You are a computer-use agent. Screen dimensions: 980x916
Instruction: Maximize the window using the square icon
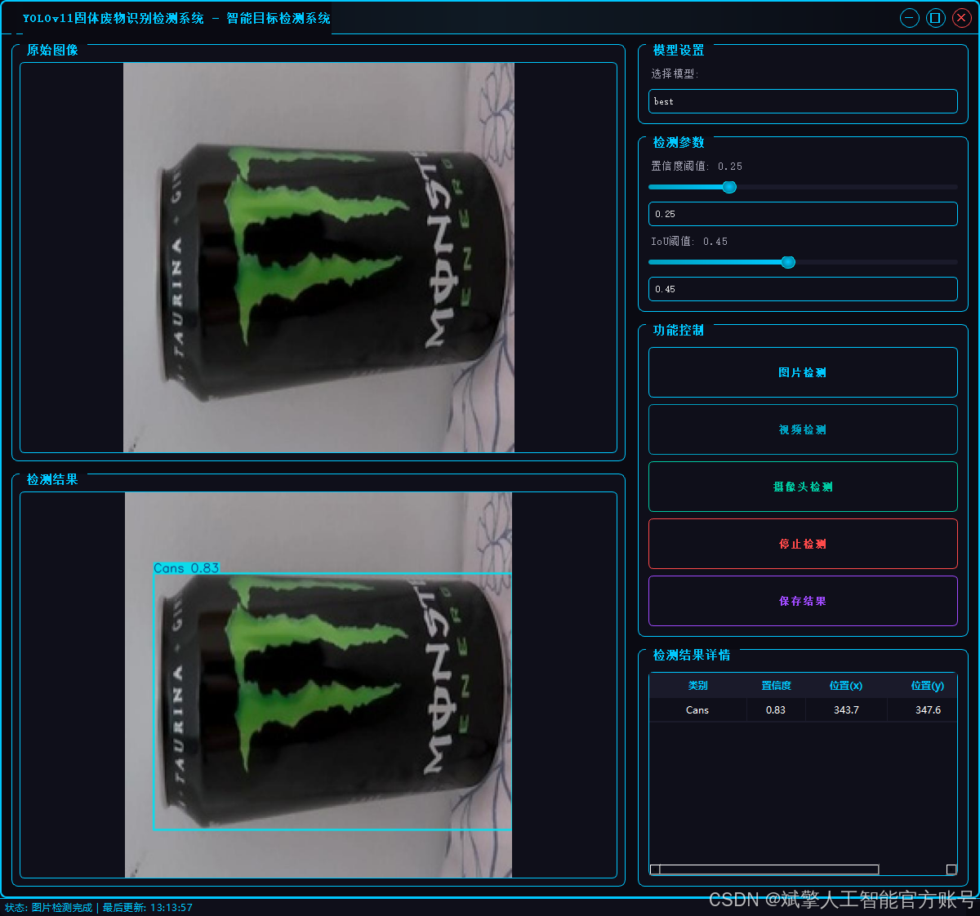point(936,18)
